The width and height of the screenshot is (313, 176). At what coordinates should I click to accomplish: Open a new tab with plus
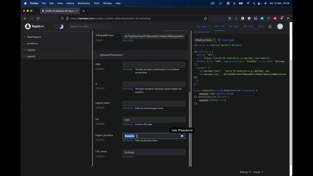84,11
